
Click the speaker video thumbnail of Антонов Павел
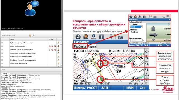pyautogui.click(x=31, y=15)
